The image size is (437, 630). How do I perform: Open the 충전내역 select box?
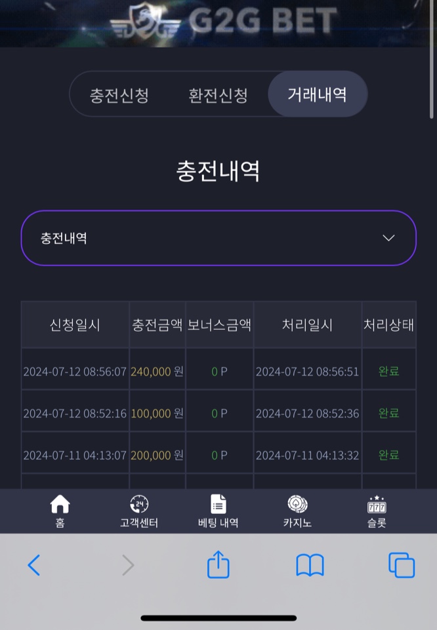point(218,238)
